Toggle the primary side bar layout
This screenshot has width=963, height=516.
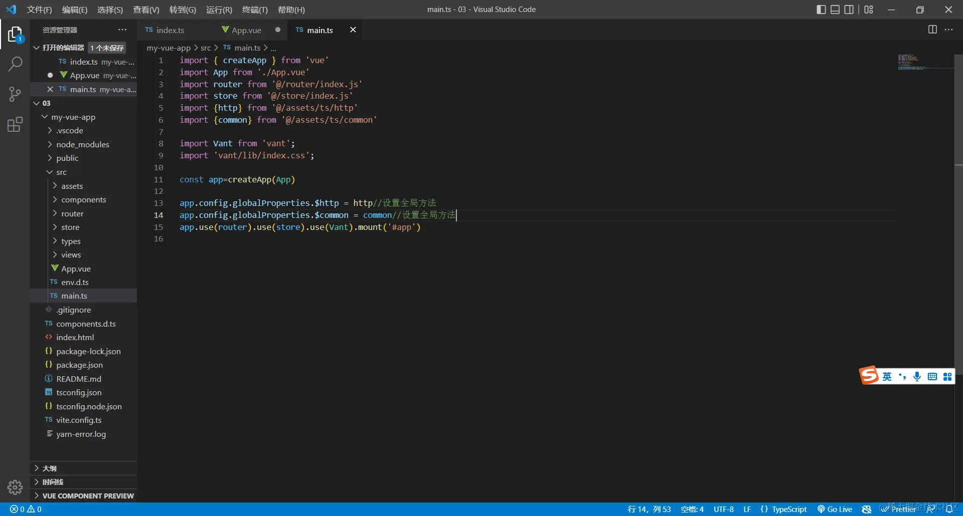[821, 10]
